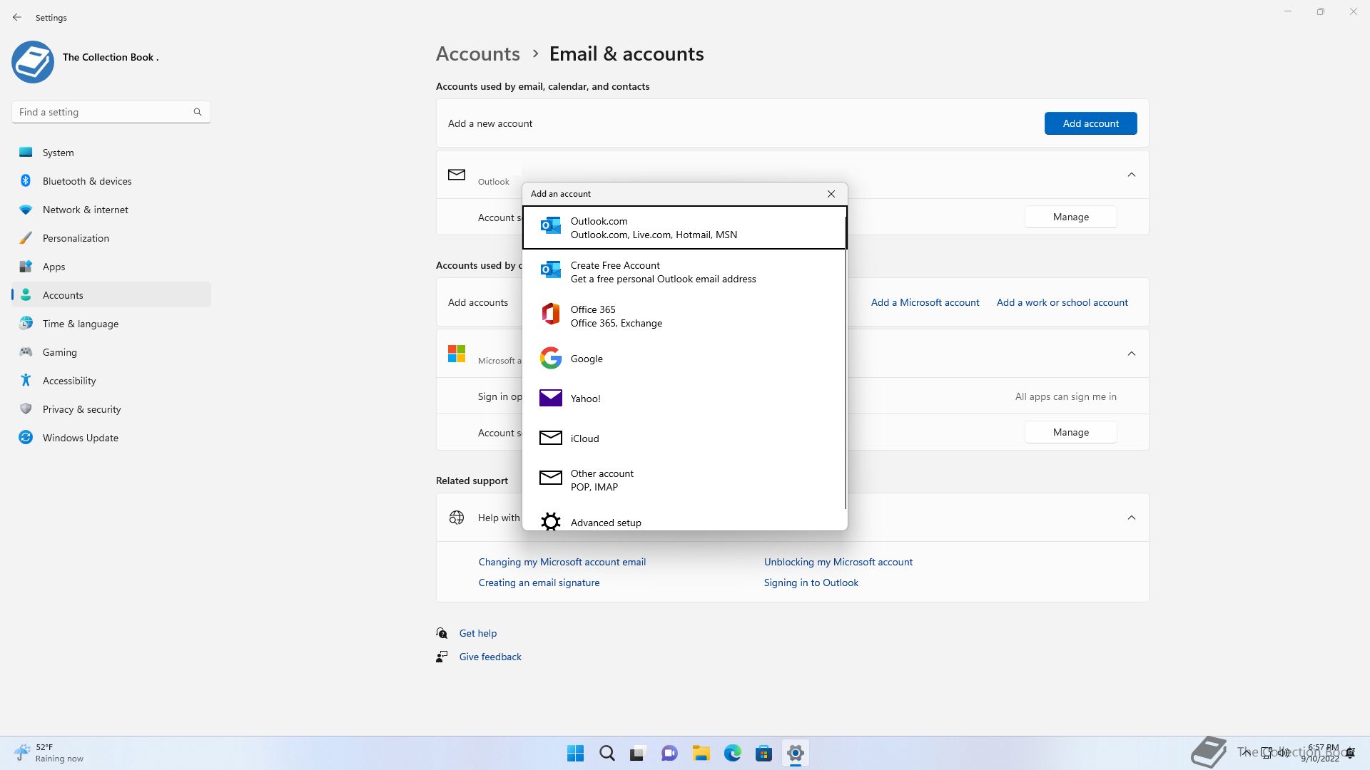
Task: Choose Other account POP, IMAP envelope icon
Action: (550, 478)
